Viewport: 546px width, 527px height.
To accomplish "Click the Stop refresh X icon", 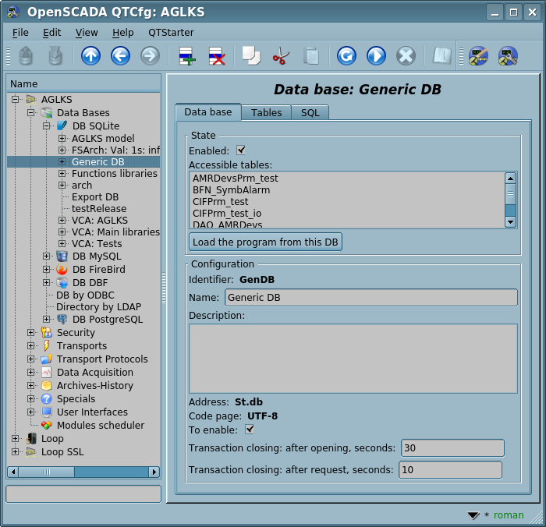I will (406, 55).
